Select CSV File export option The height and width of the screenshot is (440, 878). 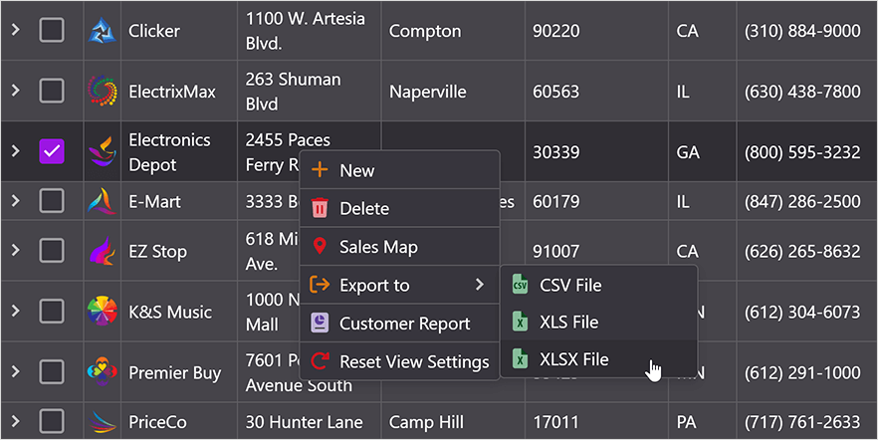[570, 285]
